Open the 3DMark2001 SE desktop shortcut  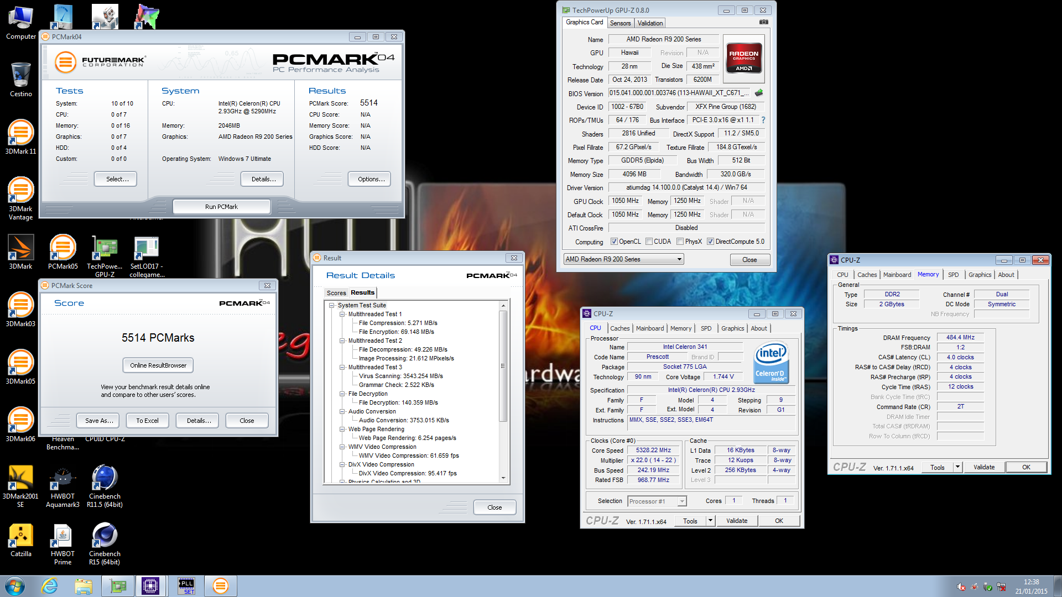[x=21, y=486]
